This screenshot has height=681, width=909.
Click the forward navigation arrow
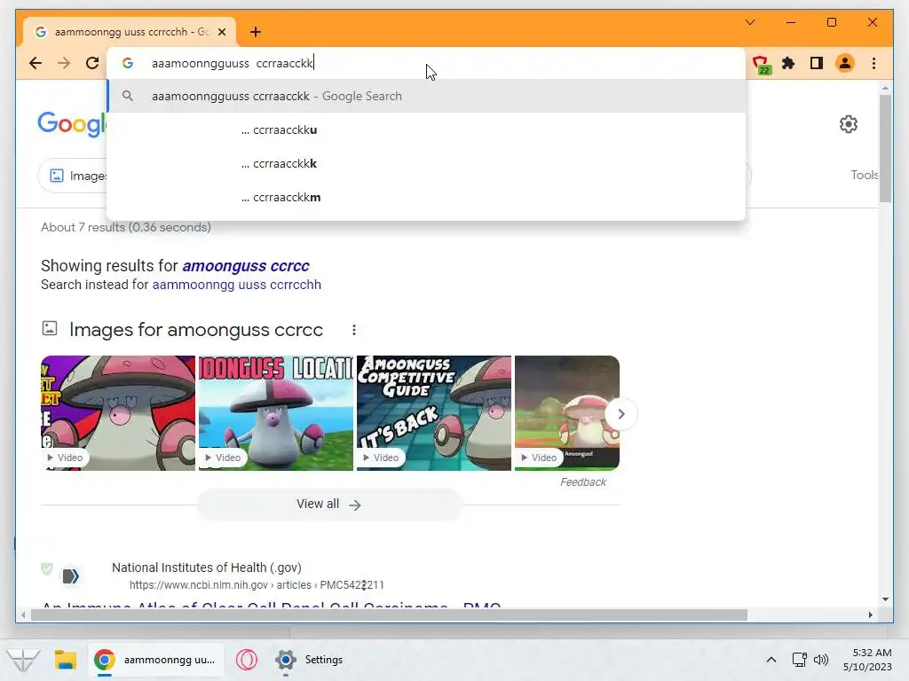click(x=64, y=63)
